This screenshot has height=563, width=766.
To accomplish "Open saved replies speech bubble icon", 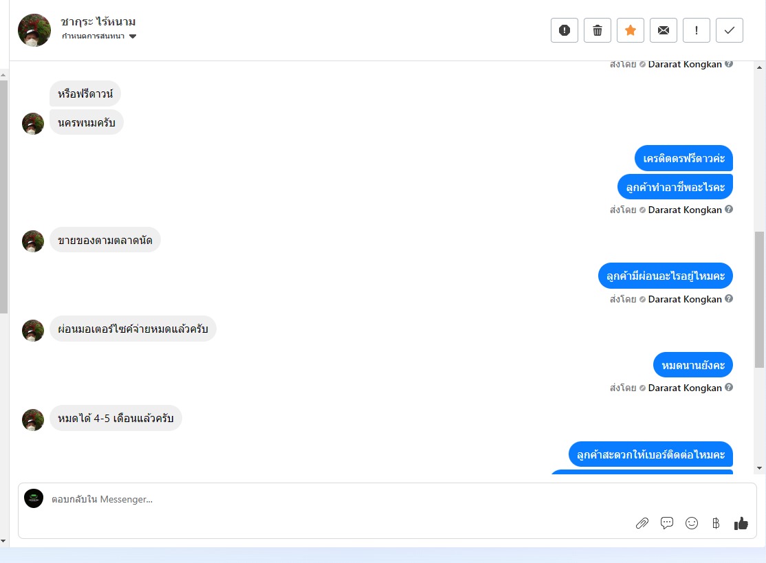I will 667,523.
